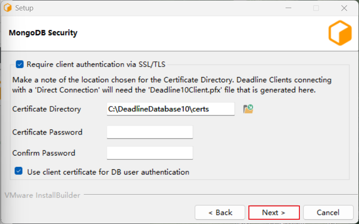
Task: Focus the Confirm Password field
Action: point(150,153)
